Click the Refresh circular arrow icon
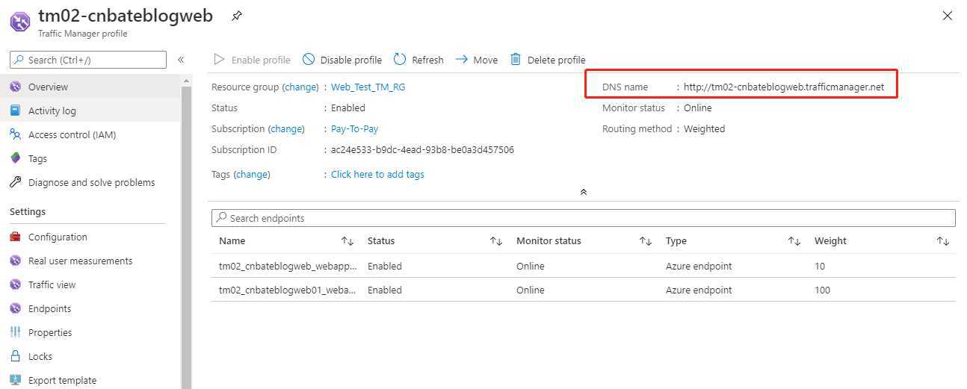The height and width of the screenshot is (389, 967). [x=400, y=59]
